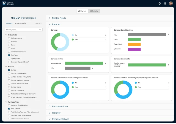Click the Clear all X icon
176x124 pixels.
[x=41, y=24]
